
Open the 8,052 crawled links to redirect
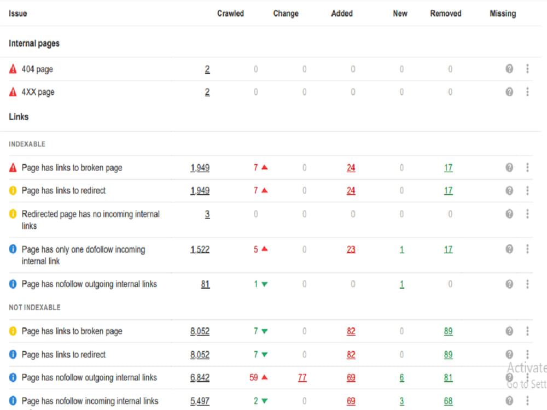(x=200, y=355)
